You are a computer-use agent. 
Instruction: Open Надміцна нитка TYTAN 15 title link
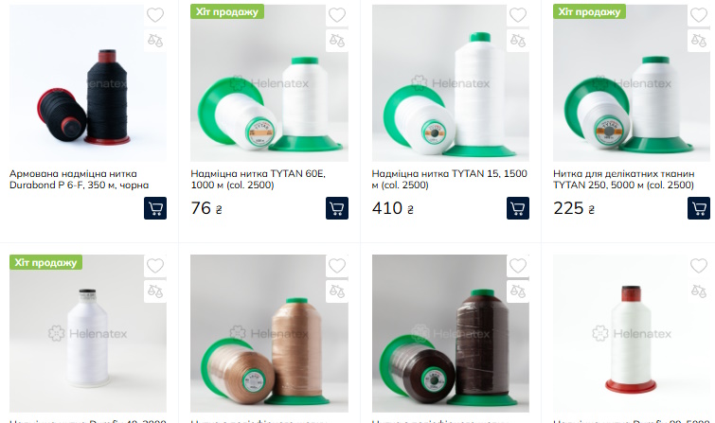click(449, 179)
